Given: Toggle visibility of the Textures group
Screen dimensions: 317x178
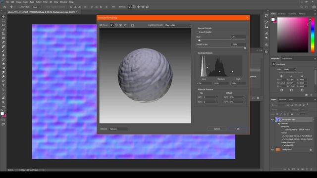Looking at the screenshot, I should 279,124.
